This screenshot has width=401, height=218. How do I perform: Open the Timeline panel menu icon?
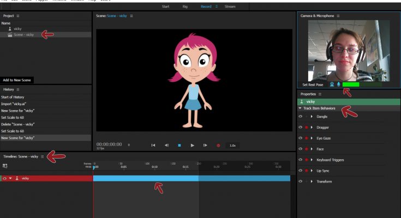(43, 156)
